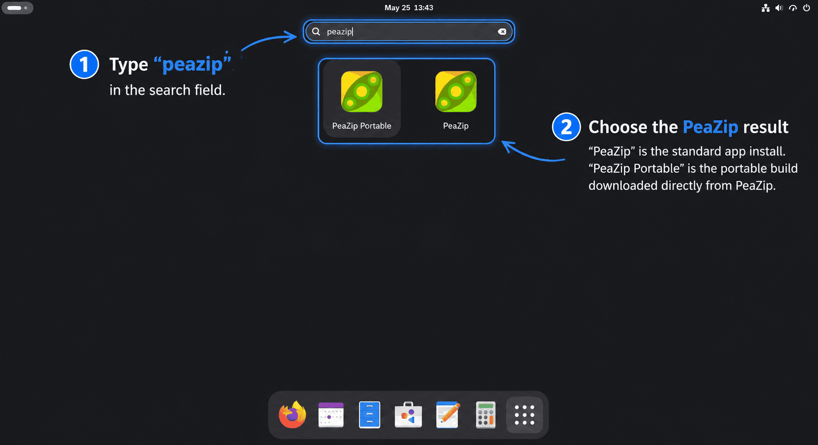Clear the search field with the X icon
Image resolution: width=818 pixels, height=445 pixels.
pos(502,32)
